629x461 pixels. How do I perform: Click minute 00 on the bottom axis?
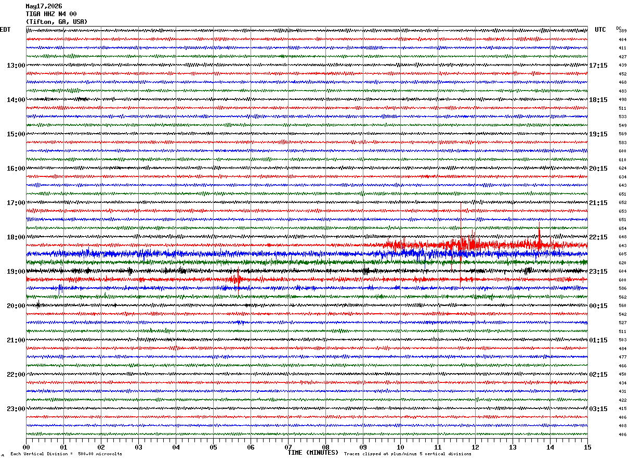tap(26, 447)
